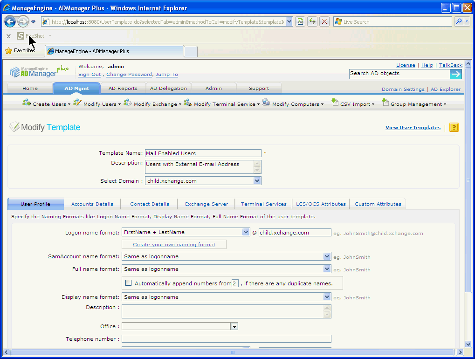Open the Office dropdown arrow
475x359 pixels.
click(234, 326)
